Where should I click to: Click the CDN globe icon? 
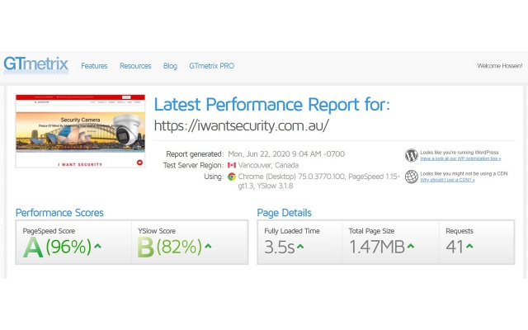tap(411, 177)
